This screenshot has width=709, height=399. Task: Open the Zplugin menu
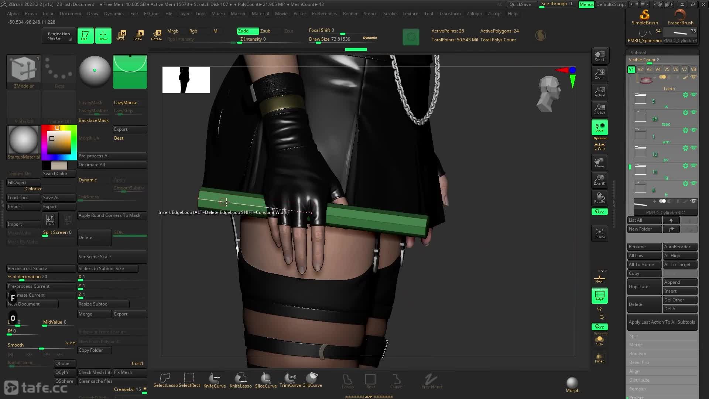[474, 14]
